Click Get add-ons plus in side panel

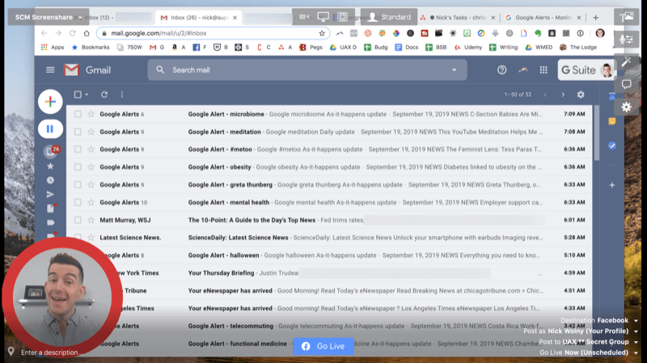[612, 185]
